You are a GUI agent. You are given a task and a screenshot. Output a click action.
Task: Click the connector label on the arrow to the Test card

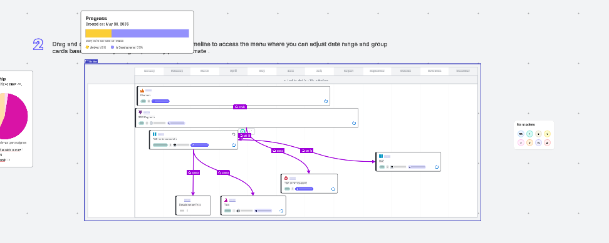223,172
